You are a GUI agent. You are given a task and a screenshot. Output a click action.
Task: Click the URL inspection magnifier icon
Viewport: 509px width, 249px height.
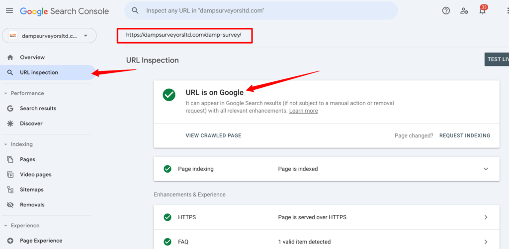pyautogui.click(x=10, y=72)
